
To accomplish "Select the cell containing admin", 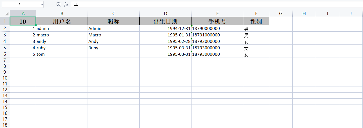I will pyautogui.click(x=62, y=29).
